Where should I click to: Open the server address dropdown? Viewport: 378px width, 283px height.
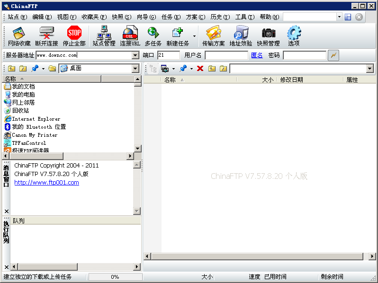click(x=135, y=55)
